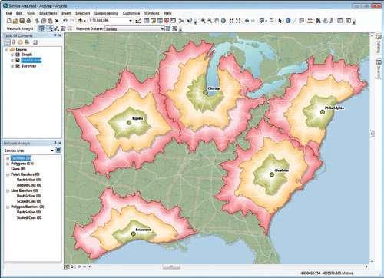Close the Table Of Contents panel
Viewport: 384px width, 278px height.
60,35
